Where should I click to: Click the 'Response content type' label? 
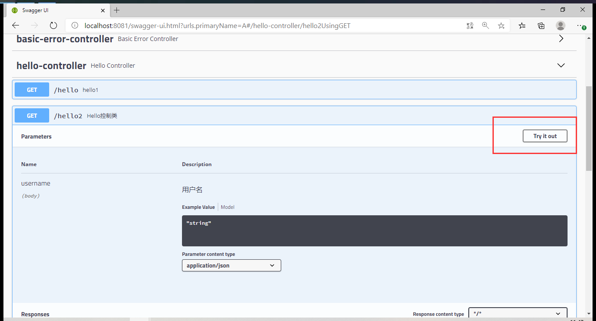[438, 315]
